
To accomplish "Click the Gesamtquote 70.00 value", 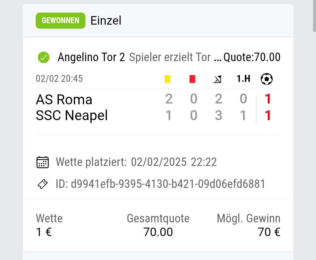I will (x=158, y=232).
